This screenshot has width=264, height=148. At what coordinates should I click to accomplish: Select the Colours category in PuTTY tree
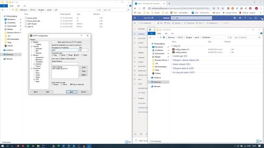[38, 66]
